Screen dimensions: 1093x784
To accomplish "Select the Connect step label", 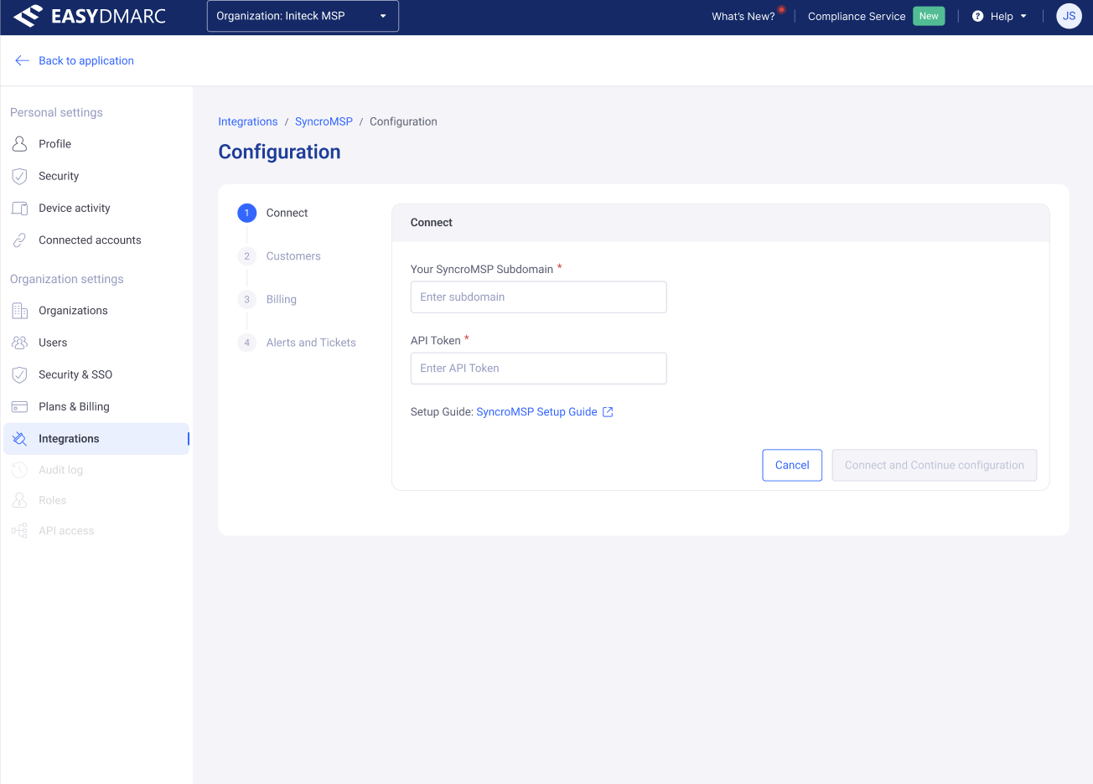I will tap(287, 213).
